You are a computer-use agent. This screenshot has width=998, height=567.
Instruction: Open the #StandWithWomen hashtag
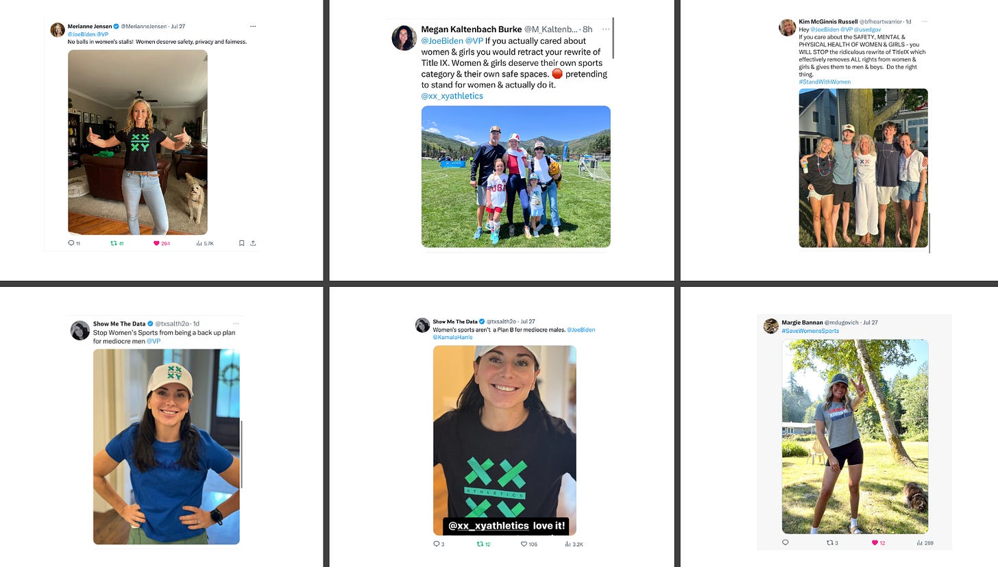[x=825, y=81]
